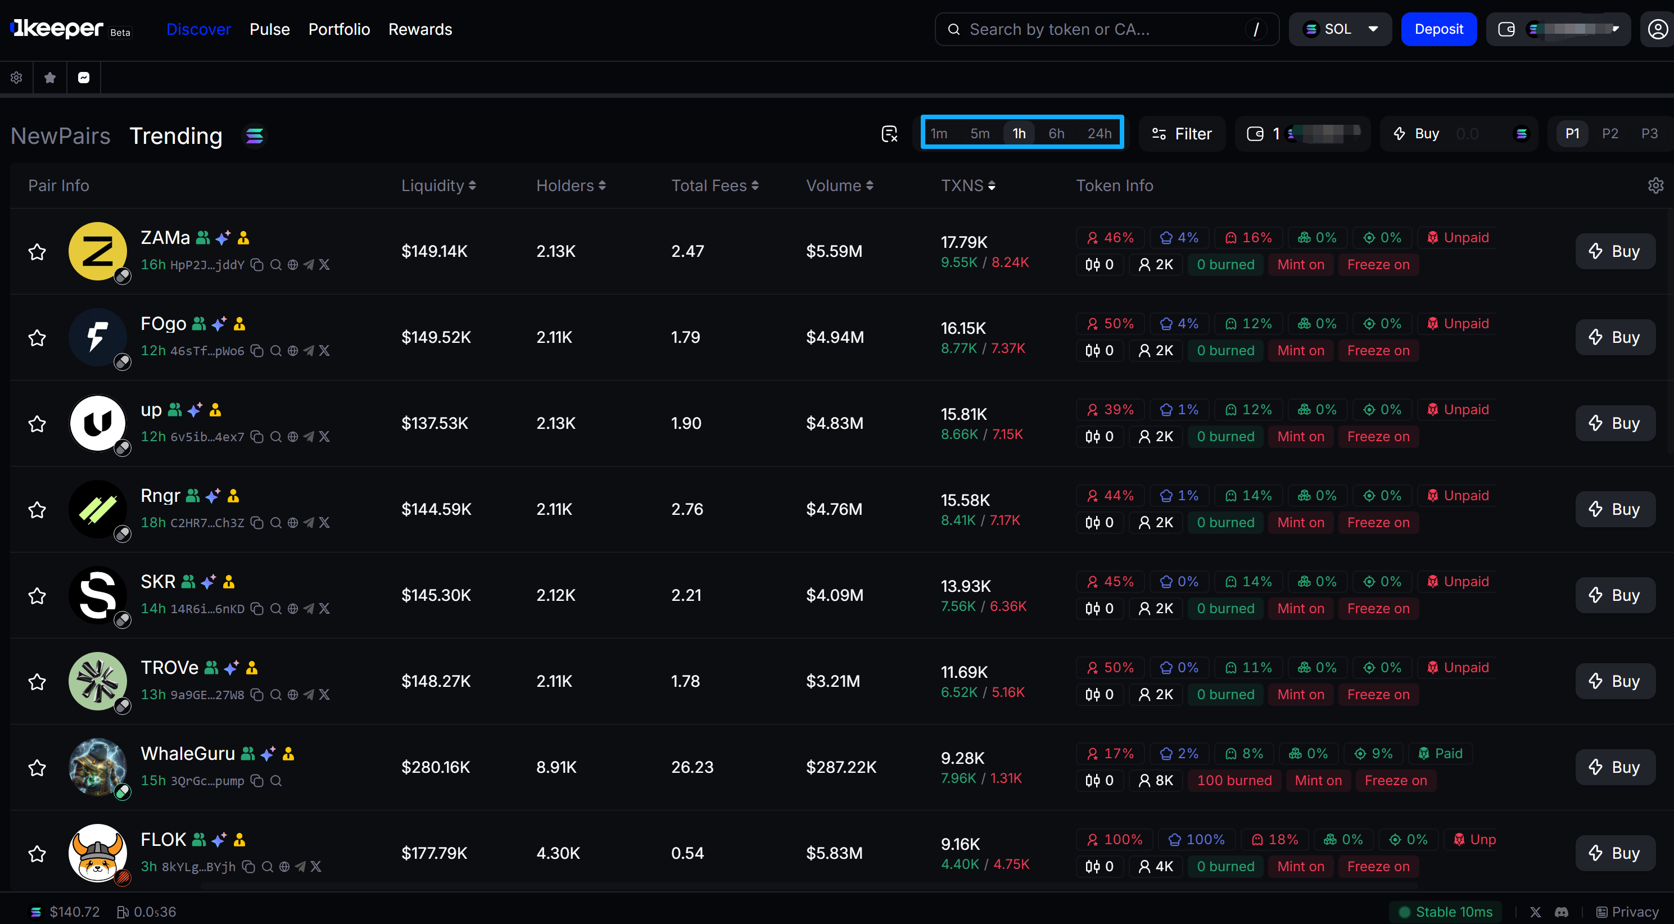
Task: Copy ZAMa contract address icon
Action: click(x=257, y=265)
